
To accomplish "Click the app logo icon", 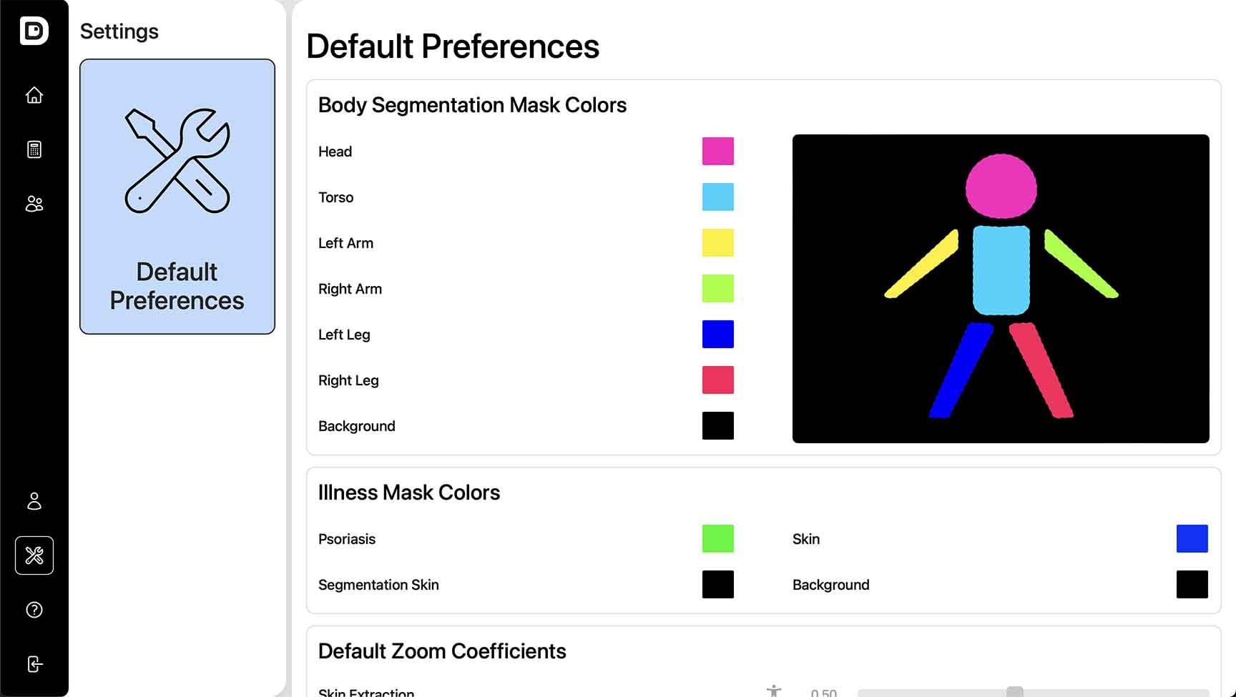I will tap(34, 31).
